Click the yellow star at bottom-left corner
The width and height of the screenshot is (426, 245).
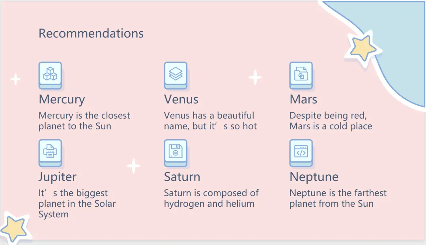[13, 228]
